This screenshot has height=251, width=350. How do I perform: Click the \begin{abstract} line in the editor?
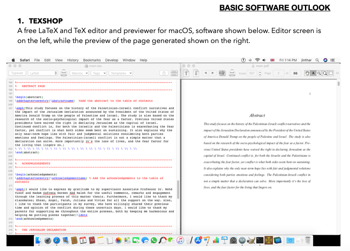[29, 97]
